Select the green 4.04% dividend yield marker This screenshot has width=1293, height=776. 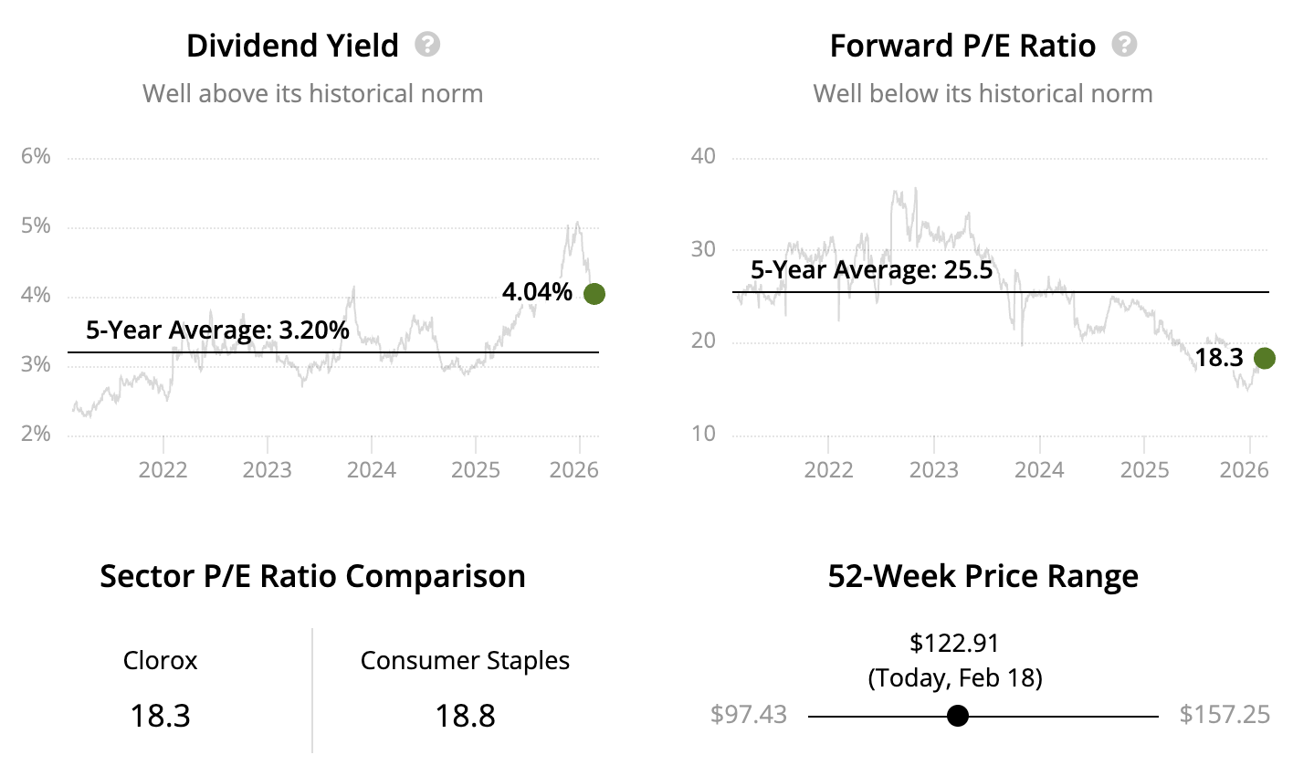[x=594, y=294]
